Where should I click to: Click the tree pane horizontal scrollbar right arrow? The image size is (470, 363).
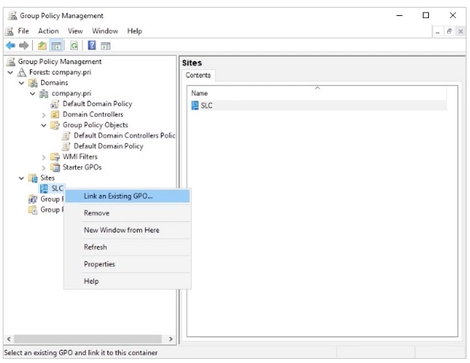(x=171, y=339)
